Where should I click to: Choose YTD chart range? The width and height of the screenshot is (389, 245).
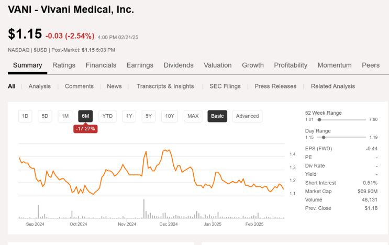[x=107, y=116]
